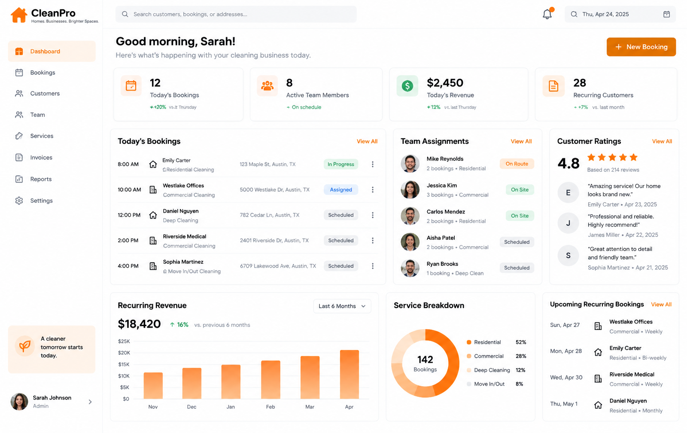Screen dimensions: 687x433
Task: Click the Today's Revenue dollar icon
Action: [407, 85]
